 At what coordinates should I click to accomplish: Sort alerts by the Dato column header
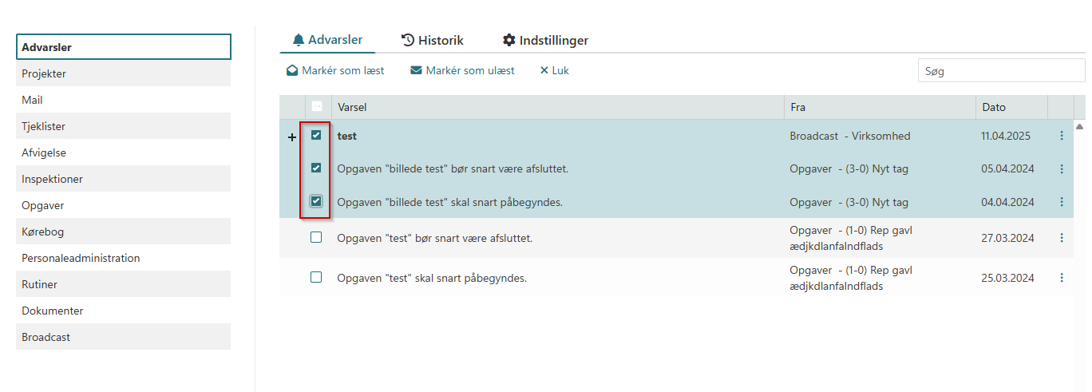994,107
